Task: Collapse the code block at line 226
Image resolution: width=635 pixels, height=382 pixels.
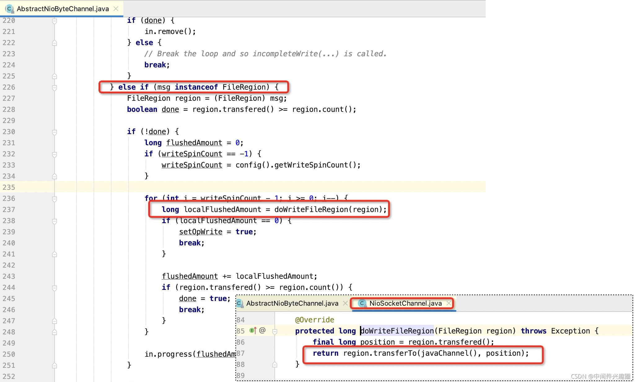Action: [x=55, y=87]
